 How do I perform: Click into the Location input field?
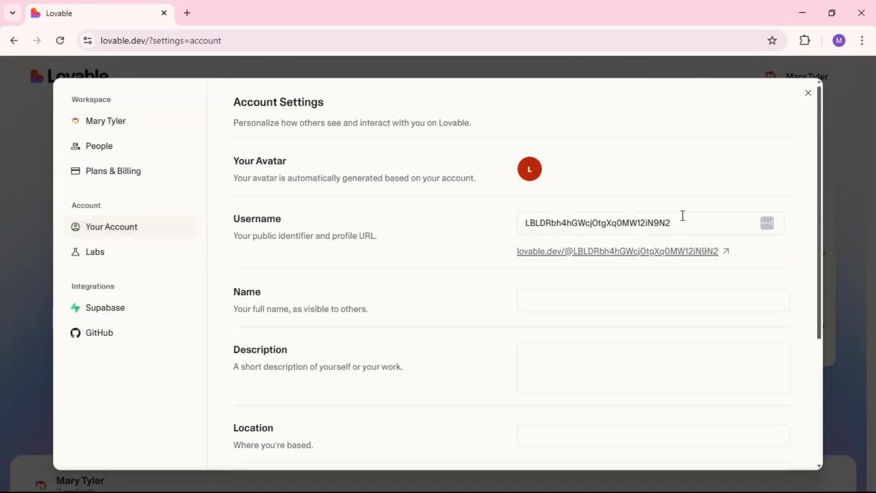(653, 436)
